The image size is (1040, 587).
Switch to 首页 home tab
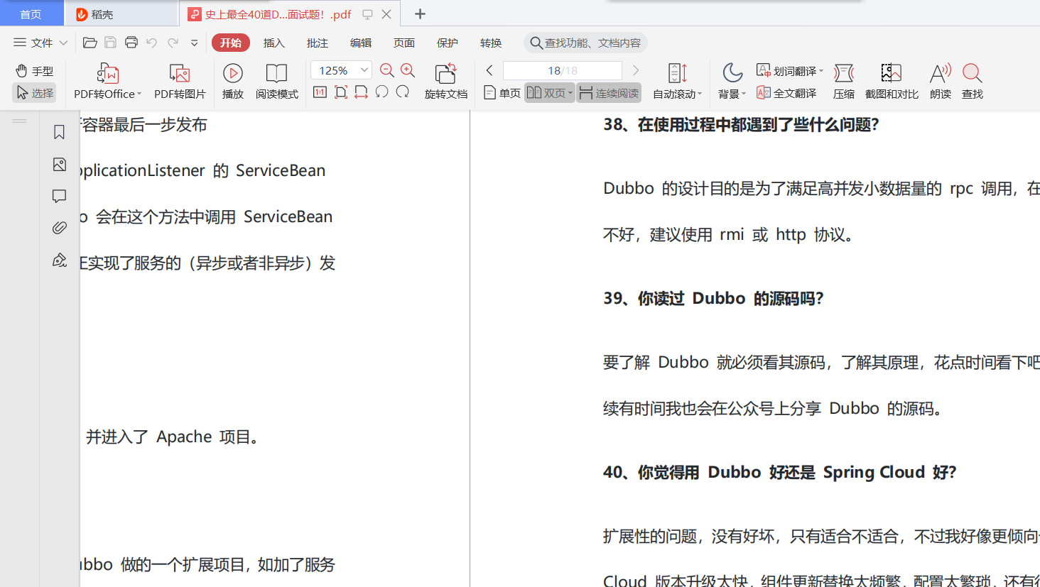31,13
